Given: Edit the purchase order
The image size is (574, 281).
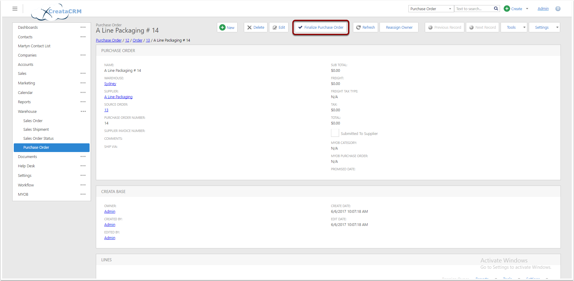Looking at the screenshot, I should click(x=279, y=27).
